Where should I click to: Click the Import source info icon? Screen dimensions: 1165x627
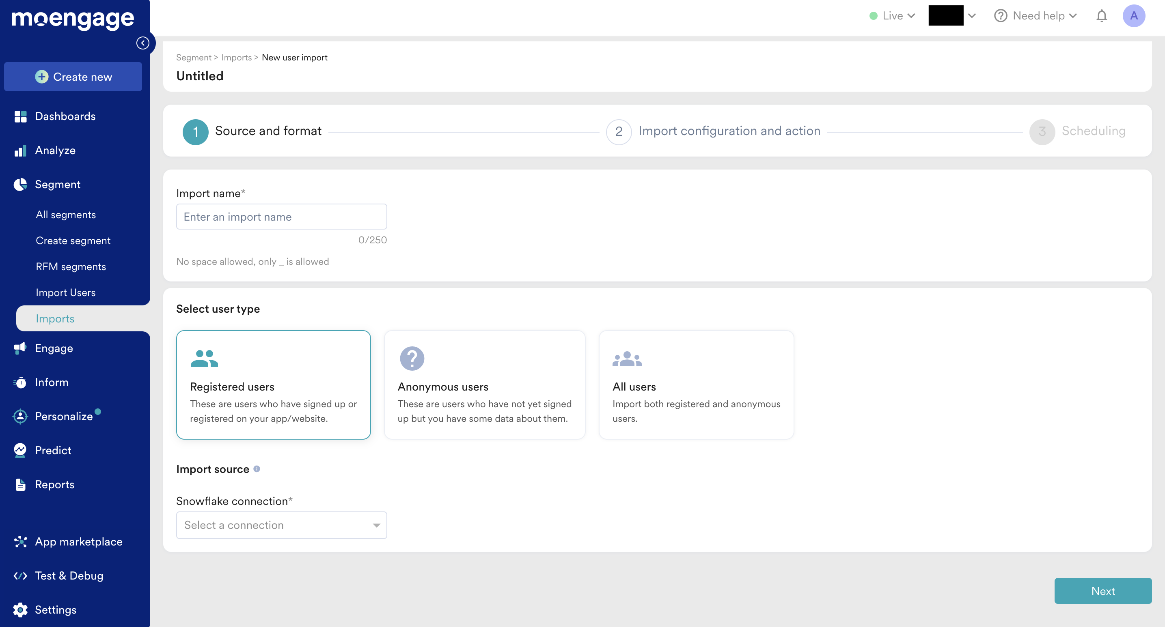coord(257,469)
